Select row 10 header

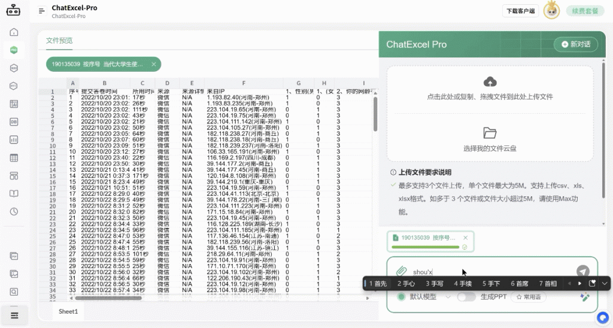(53, 146)
